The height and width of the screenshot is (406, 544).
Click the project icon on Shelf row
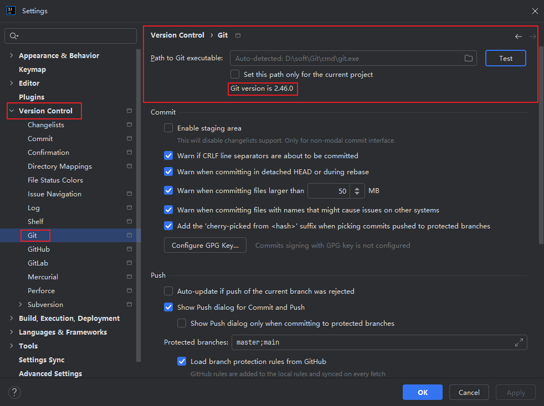[130, 221]
